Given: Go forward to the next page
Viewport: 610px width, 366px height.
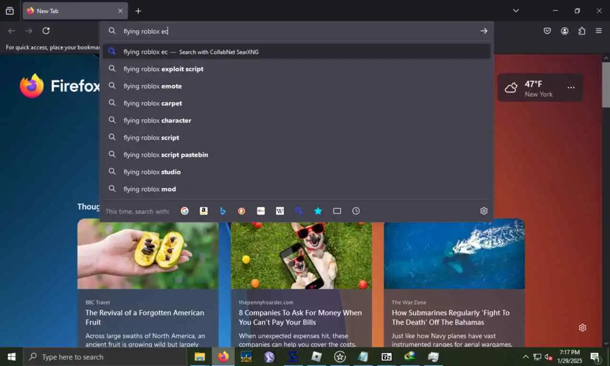Looking at the screenshot, I should click(x=29, y=31).
